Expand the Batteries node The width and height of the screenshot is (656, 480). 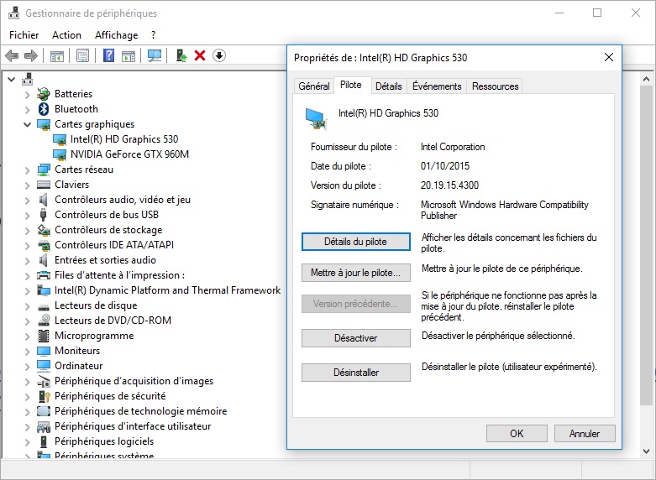point(27,95)
